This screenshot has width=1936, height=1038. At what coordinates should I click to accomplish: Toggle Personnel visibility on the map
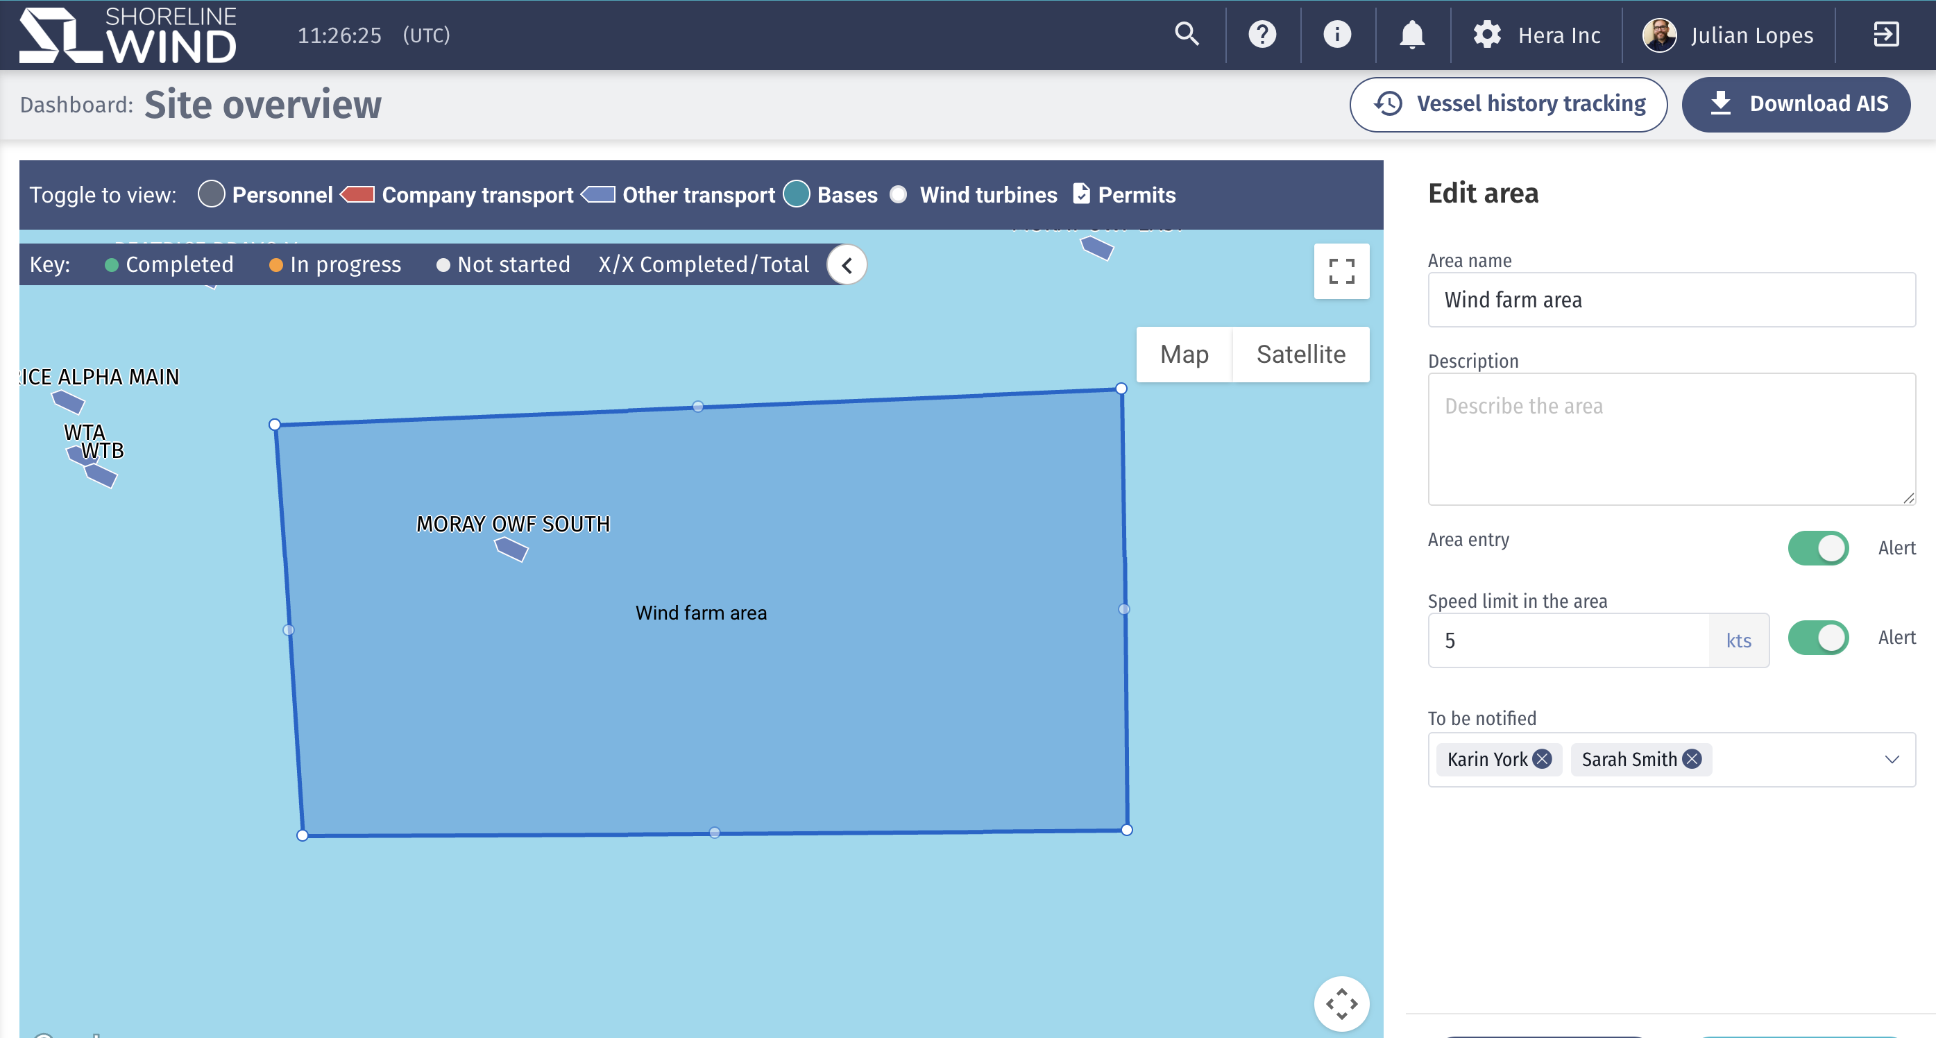[211, 194]
